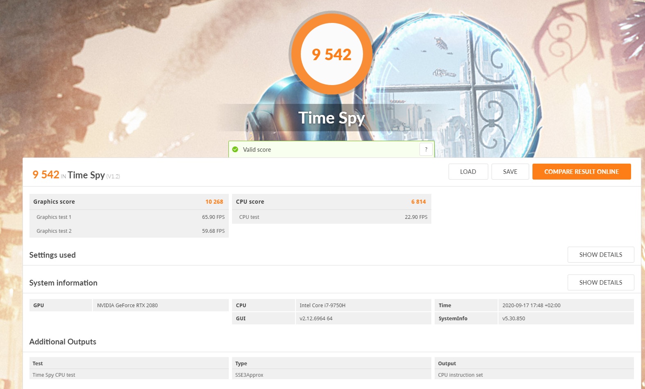Select the 22.90 FPS value
This screenshot has width=645, height=389.
(416, 217)
